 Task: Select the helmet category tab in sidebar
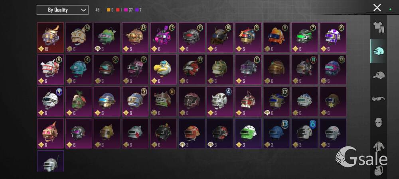coord(379,51)
